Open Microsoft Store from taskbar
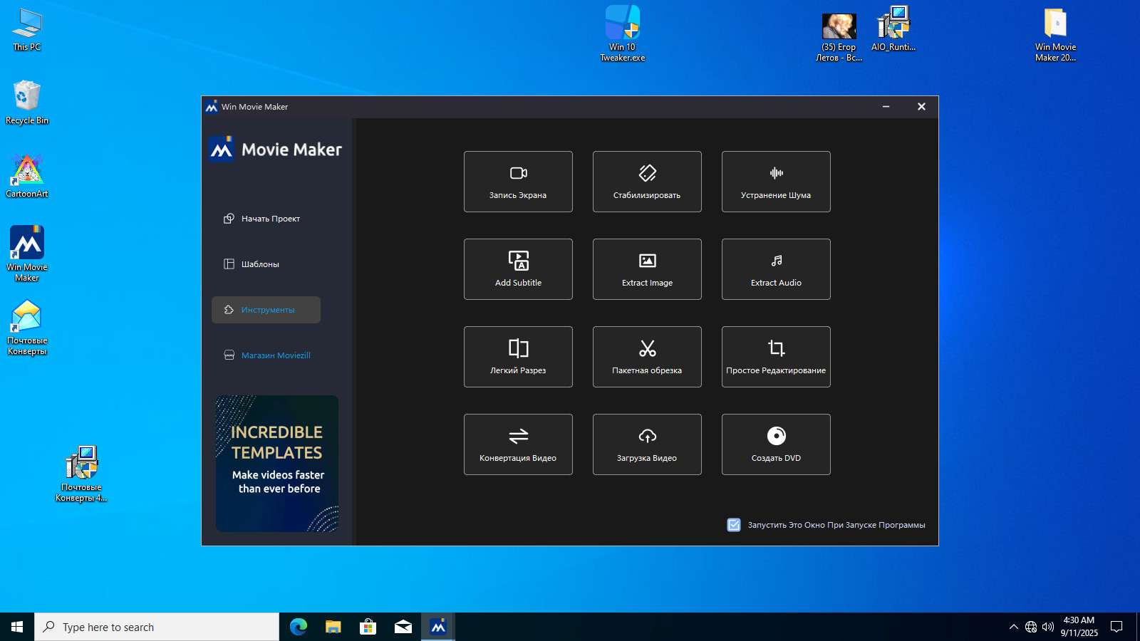 368,627
